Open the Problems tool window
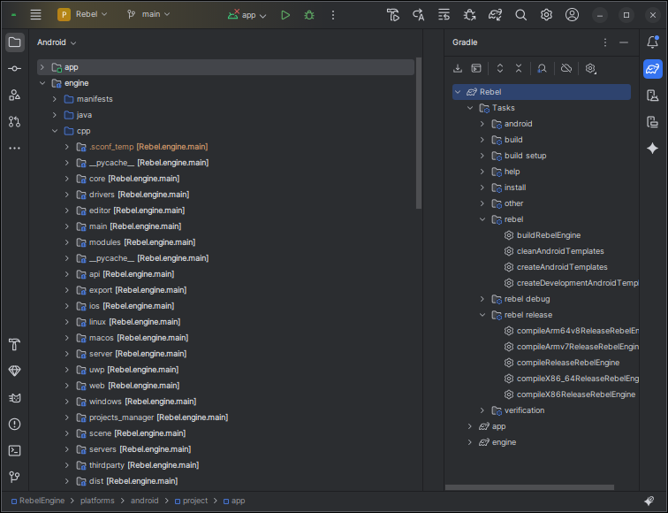 pyautogui.click(x=14, y=425)
